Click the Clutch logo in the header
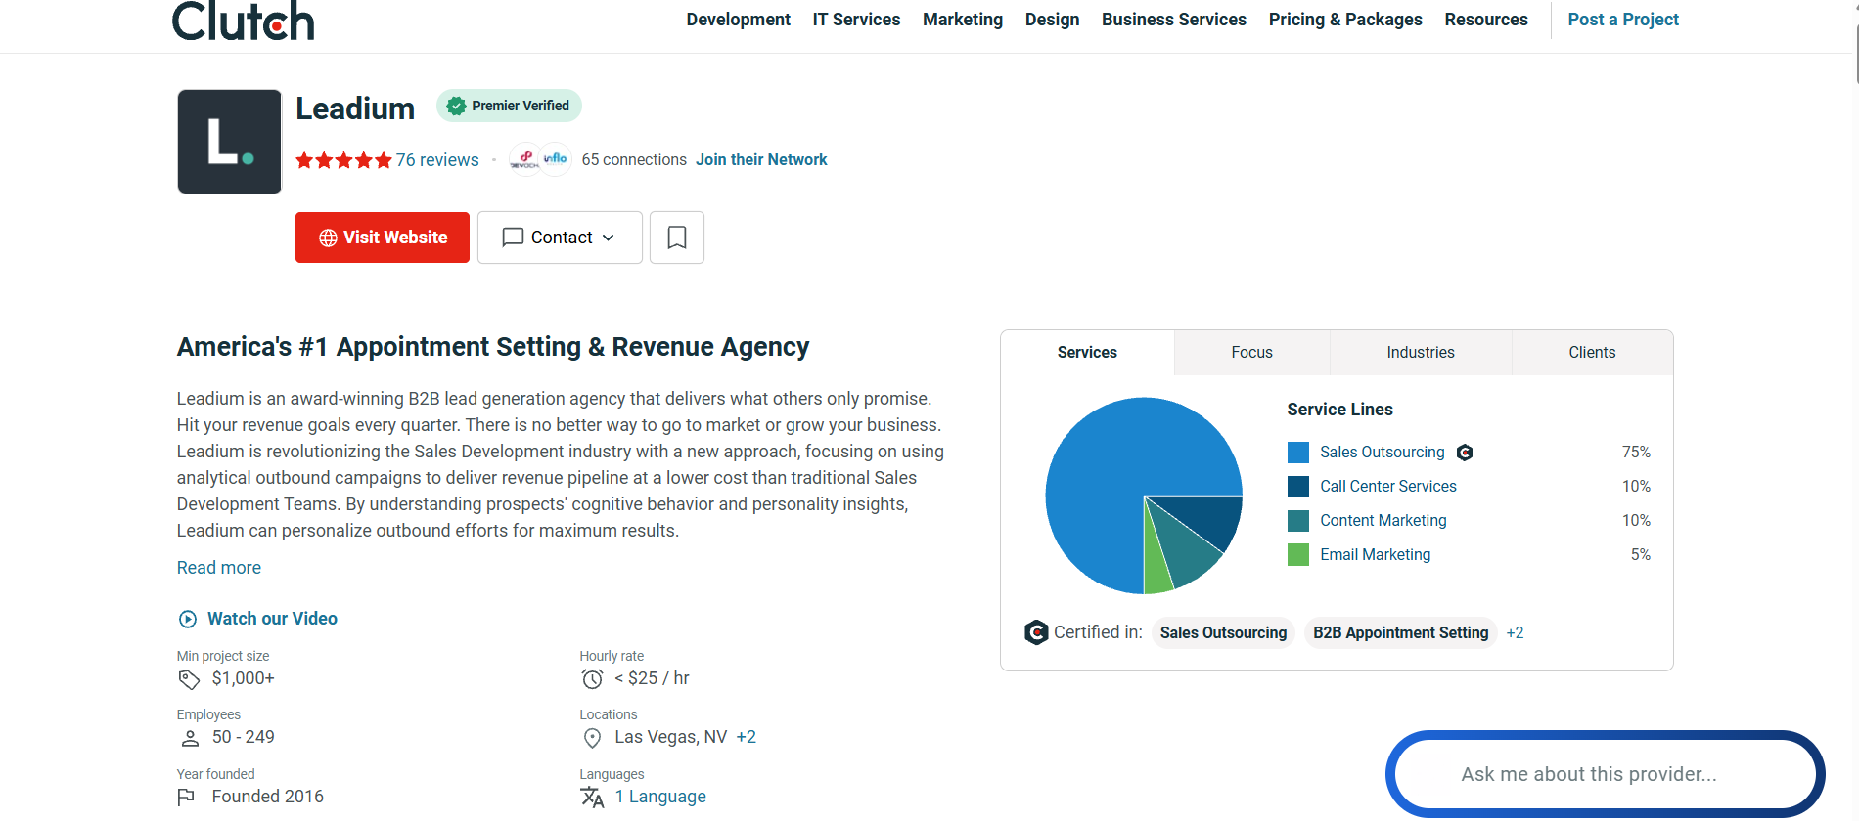1859x821 pixels. [244, 21]
